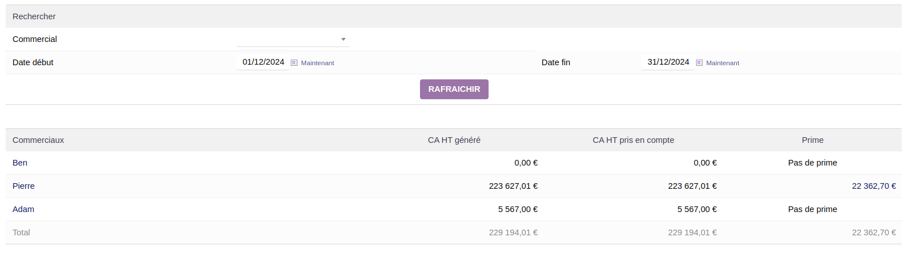Open calendar picker beside Date début field
The width and height of the screenshot is (908, 254).
pos(294,63)
